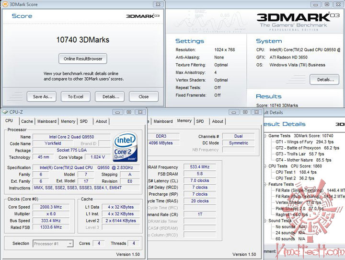The width and height of the screenshot is (345, 260).
Task: Close the 3DMark Score window with X
Action: click(158, 4)
